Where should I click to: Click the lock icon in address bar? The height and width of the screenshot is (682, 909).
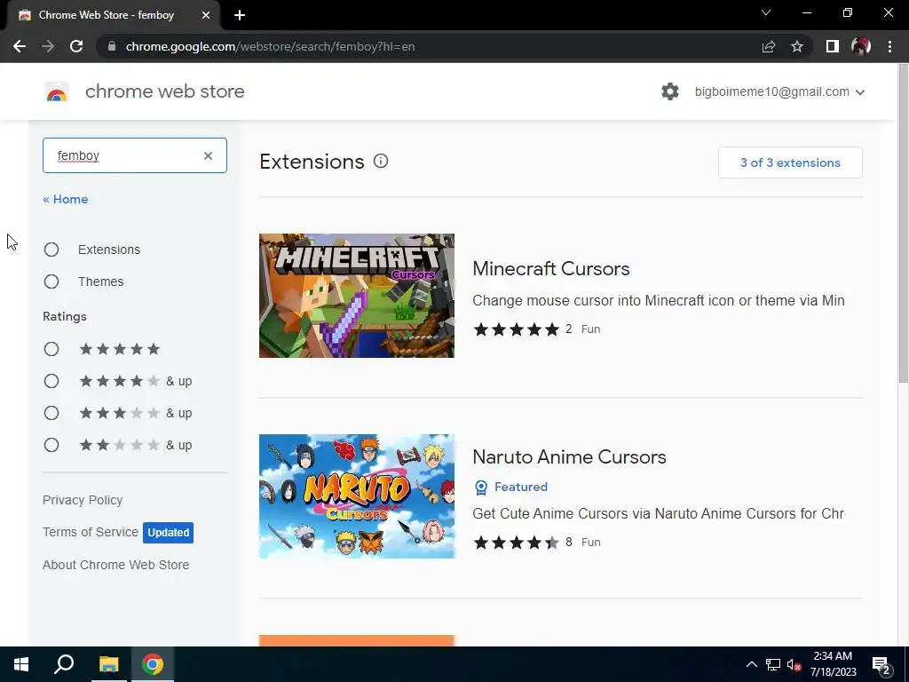pyautogui.click(x=112, y=46)
